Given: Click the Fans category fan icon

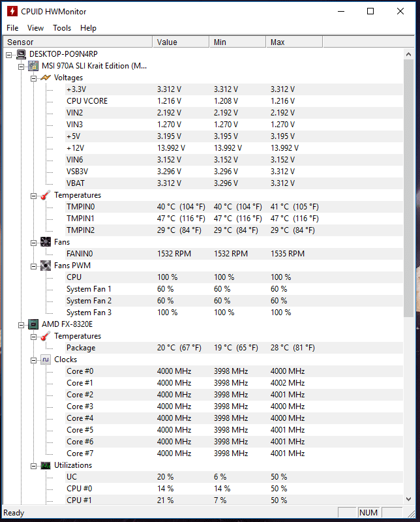Looking at the screenshot, I should tap(46, 242).
